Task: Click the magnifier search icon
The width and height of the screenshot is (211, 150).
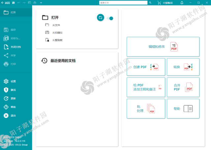Action: click(x=150, y=3)
